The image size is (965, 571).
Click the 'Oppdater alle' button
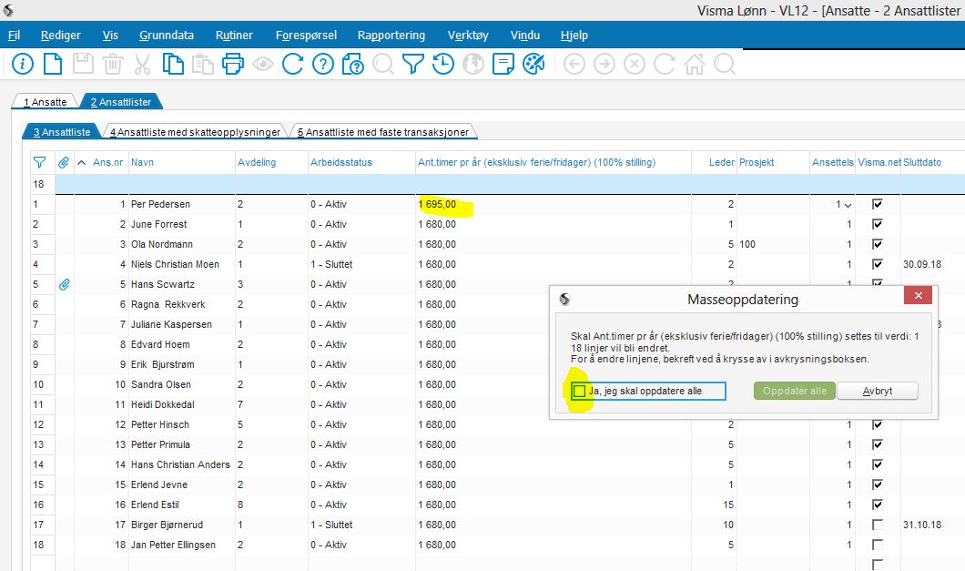tap(794, 391)
